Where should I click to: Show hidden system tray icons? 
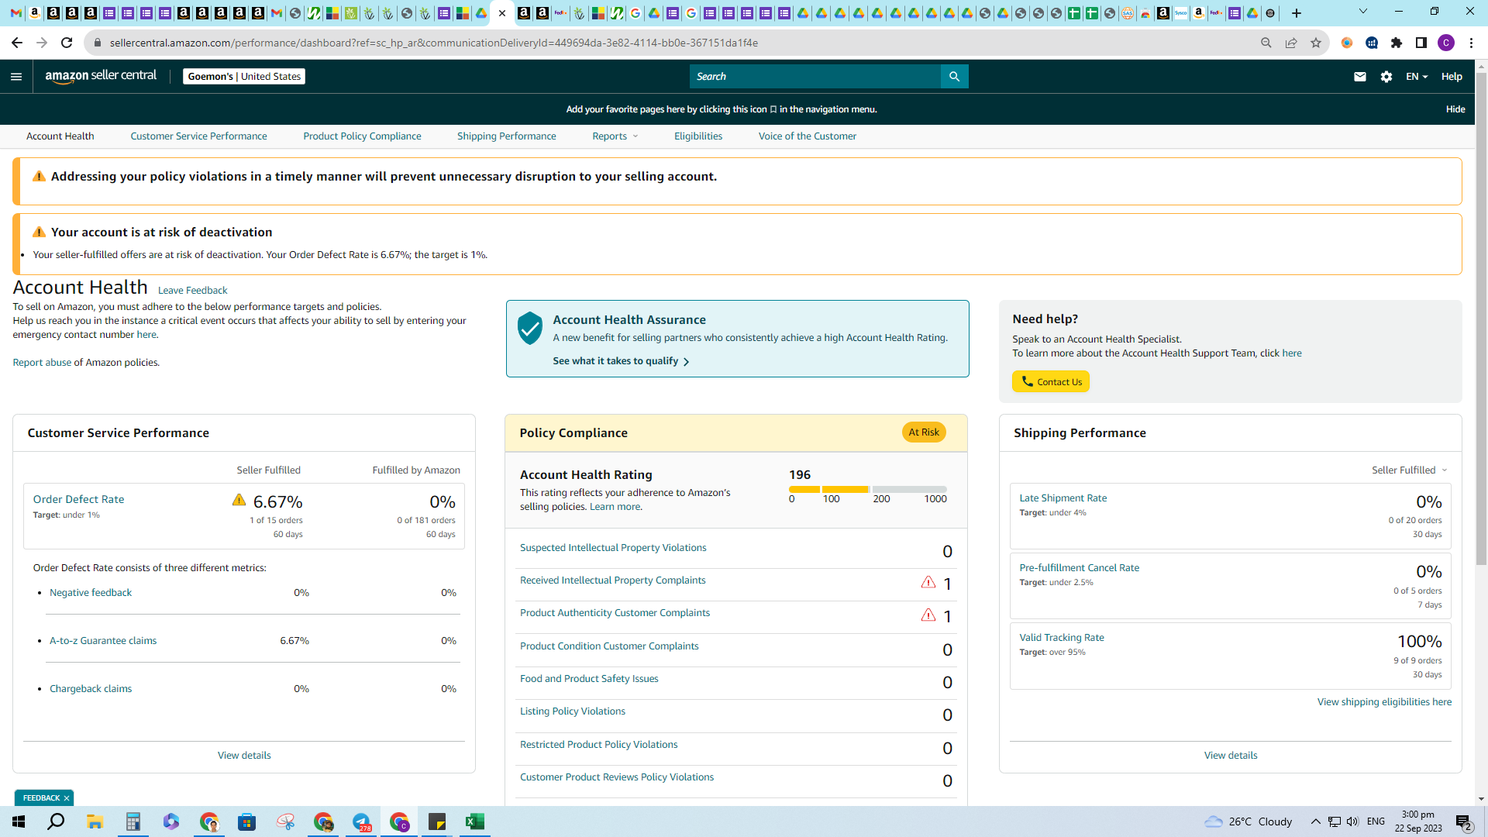1315,821
